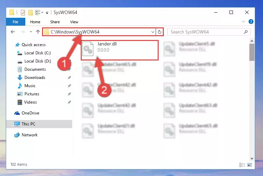Close the SysWOW64 window
The image size is (263, 176).
point(247,12)
